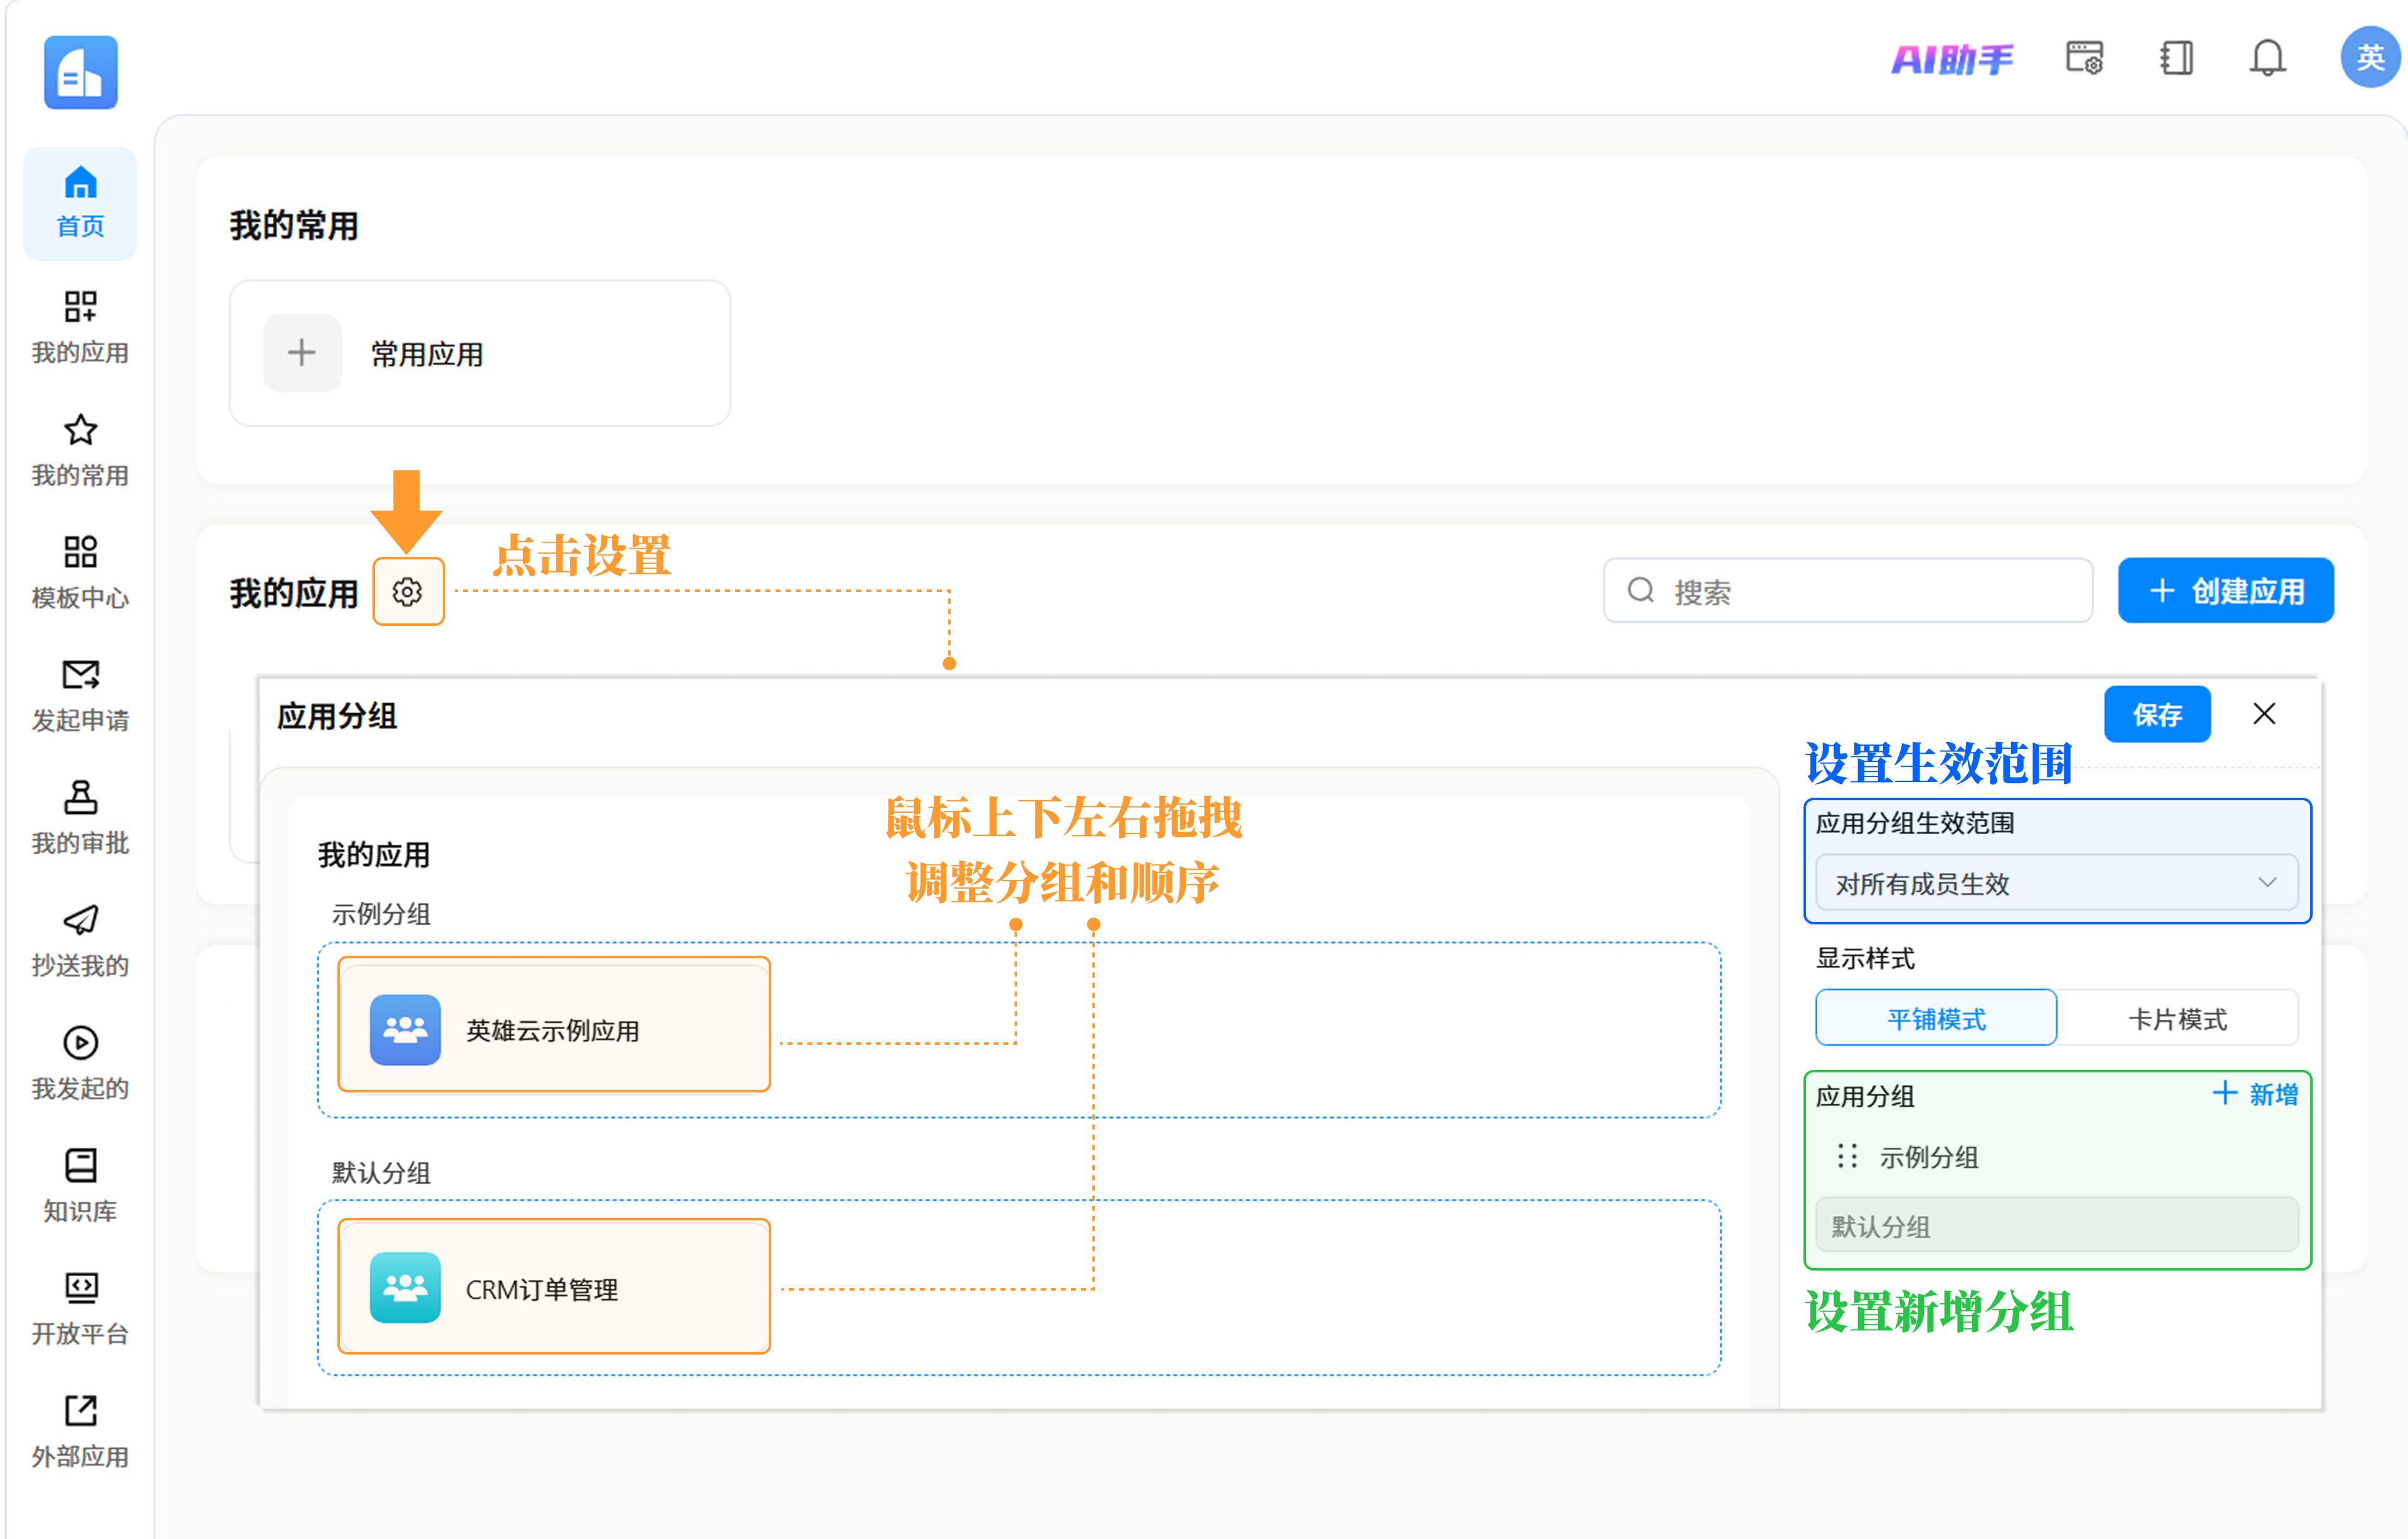
Task: Open 开放平台 code sidebar item
Action: point(80,1308)
